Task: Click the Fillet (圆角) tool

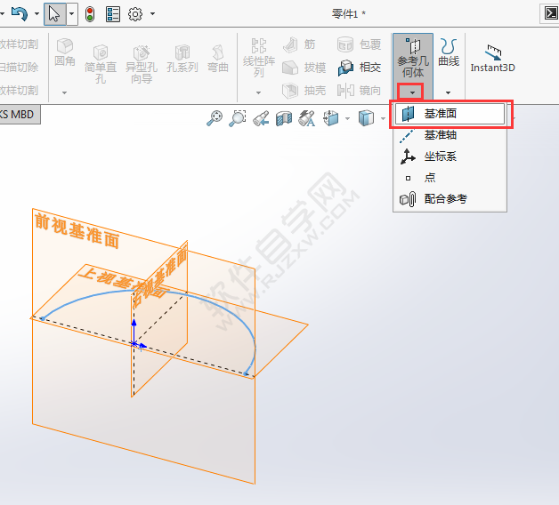Action: [65, 52]
